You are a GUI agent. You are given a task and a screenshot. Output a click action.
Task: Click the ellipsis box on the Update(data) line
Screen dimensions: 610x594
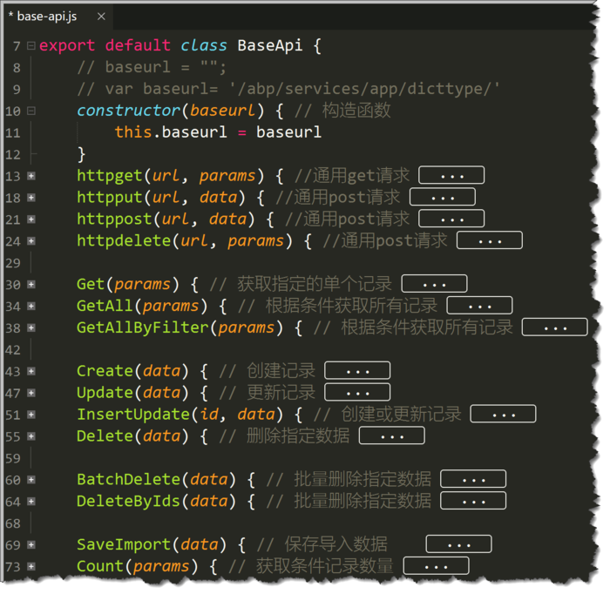pyautogui.click(x=357, y=392)
